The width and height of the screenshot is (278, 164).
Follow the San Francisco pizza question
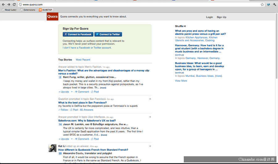63,110
